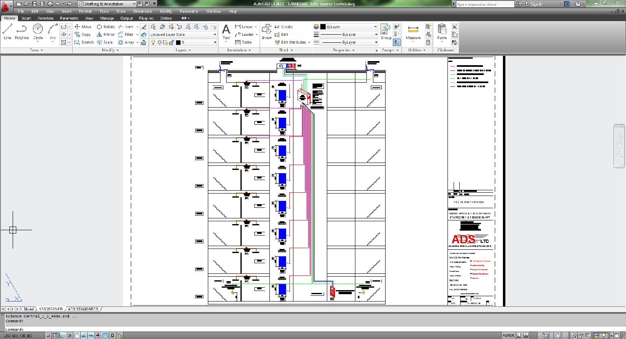Click the Cut icon in Clipboard panel
This screenshot has height=339, width=626.
pyautogui.click(x=454, y=26)
